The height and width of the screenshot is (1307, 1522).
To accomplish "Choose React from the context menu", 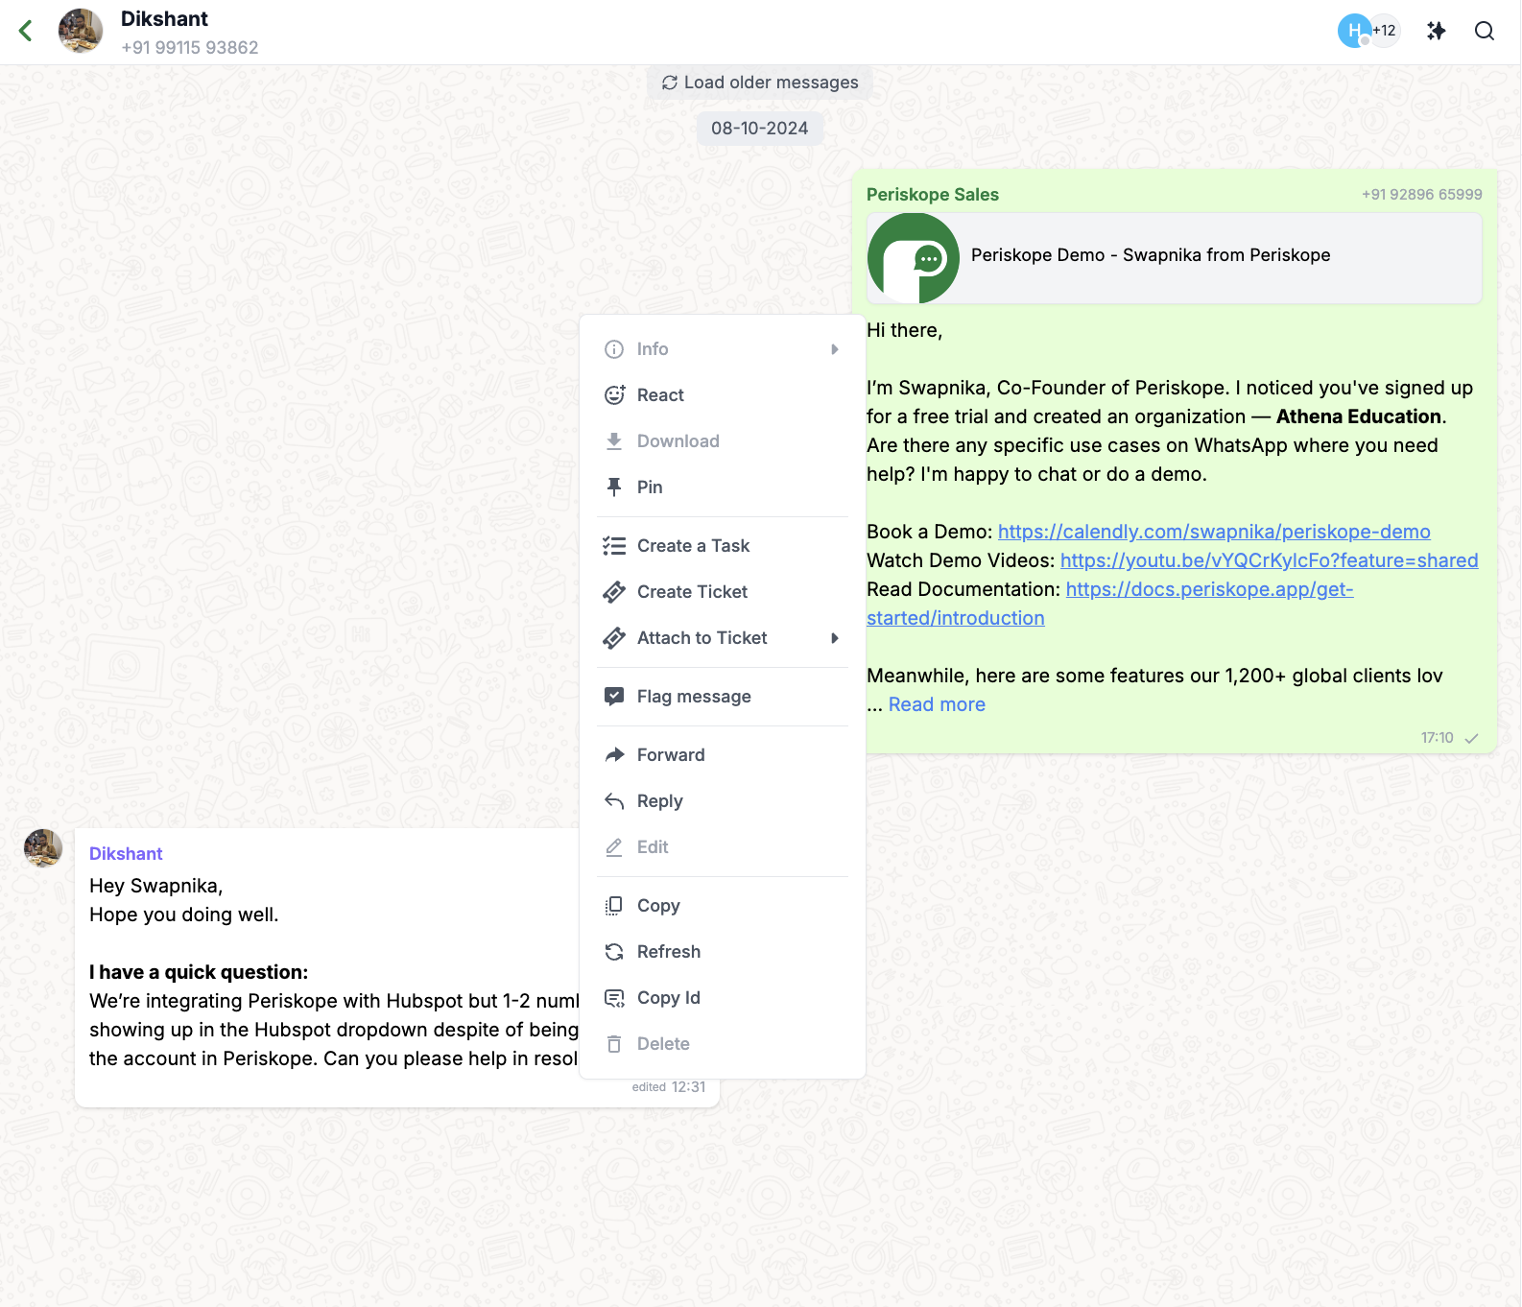I will point(723,395).
